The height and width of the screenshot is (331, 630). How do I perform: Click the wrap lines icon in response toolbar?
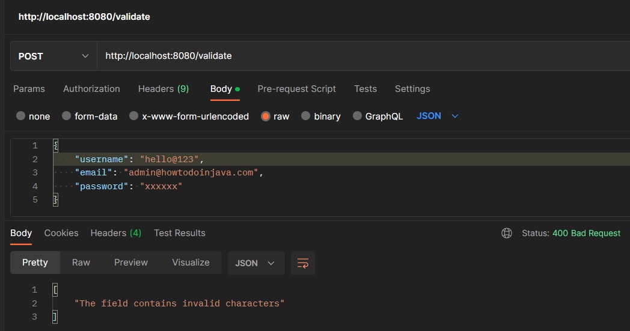click(303, 263)
